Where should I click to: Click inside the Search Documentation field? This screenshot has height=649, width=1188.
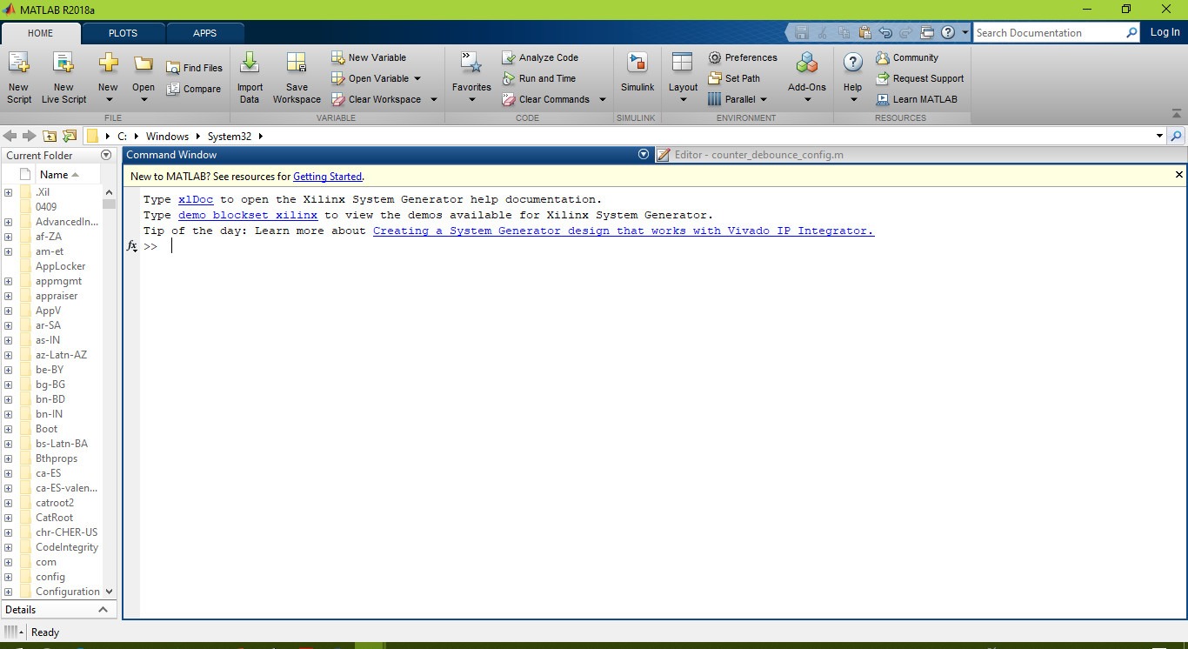(1052, 32)
